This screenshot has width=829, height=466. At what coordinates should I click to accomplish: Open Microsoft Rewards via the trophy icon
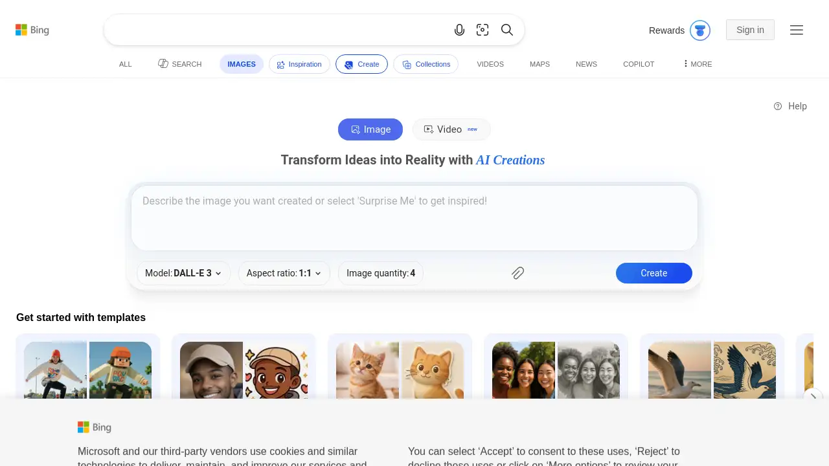tap(699, 30)
